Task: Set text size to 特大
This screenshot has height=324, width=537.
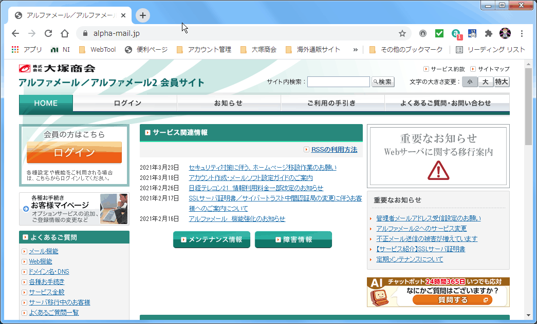Action: tap(502, 82)
